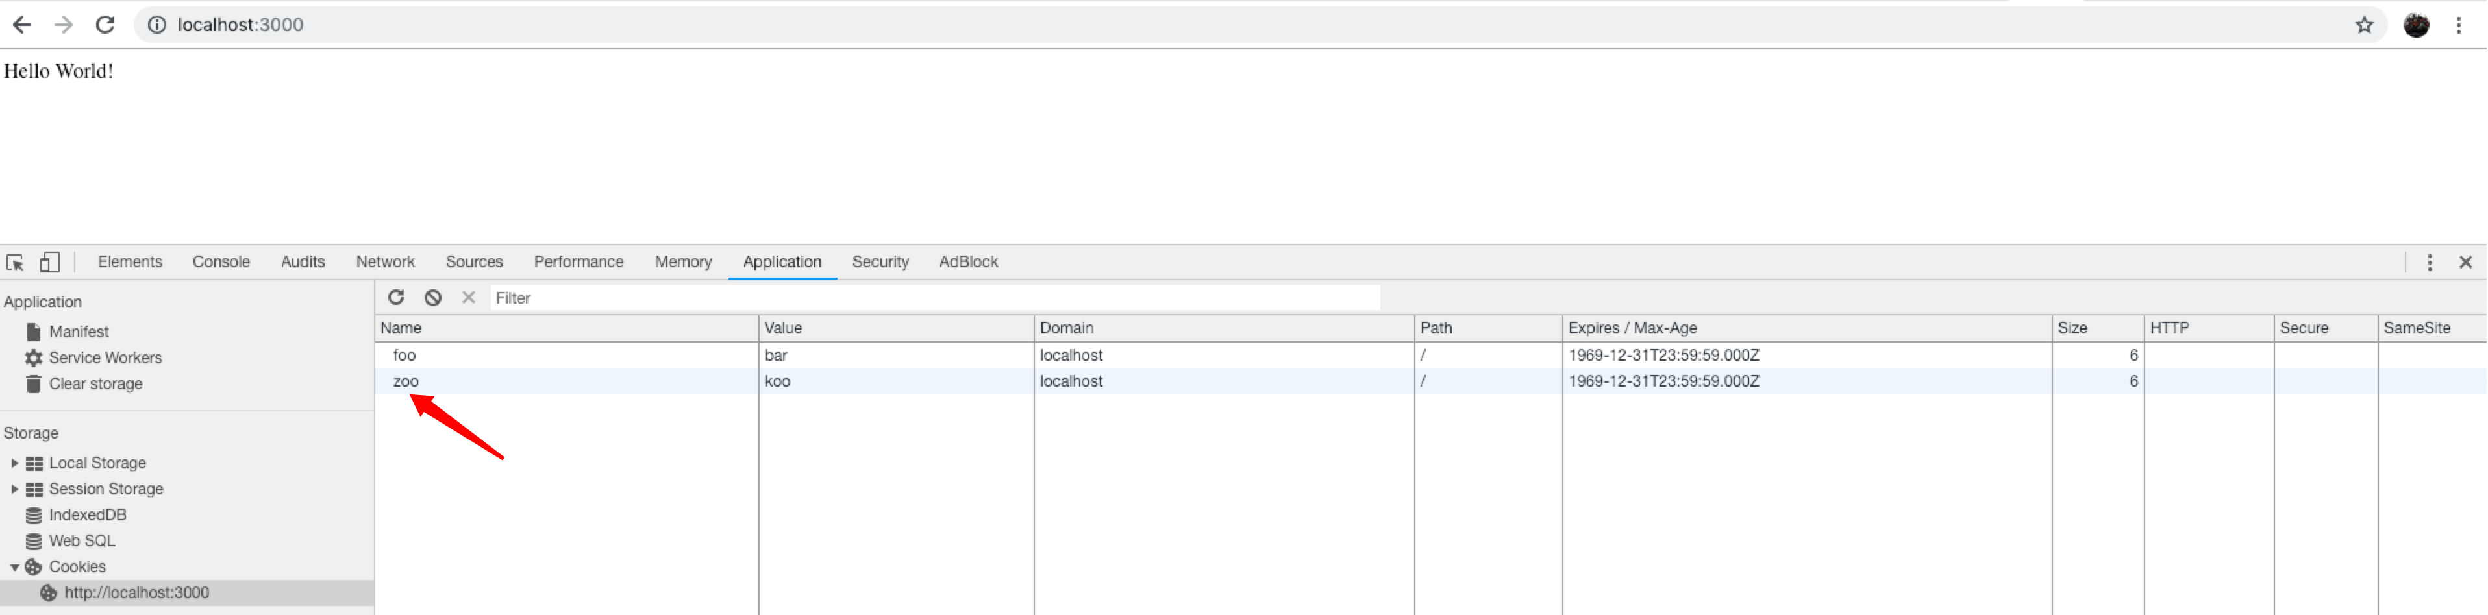Bookmark this page with the star icon
This screenshot has width=2488, height=615.
click(2363, 25)
